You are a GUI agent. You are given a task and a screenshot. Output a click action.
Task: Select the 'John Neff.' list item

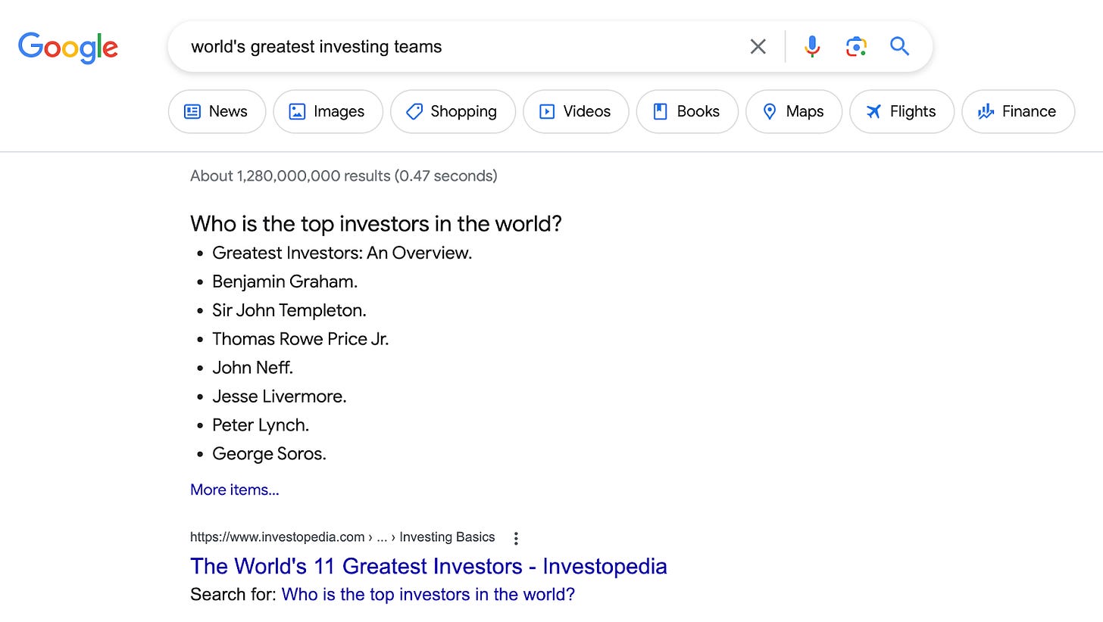coord(252,368)
